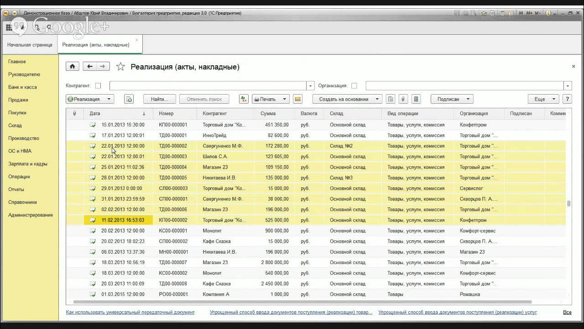Enable the Контрагент filter checkbox
This screenshot has width=584, height=329.
[98, 85]
